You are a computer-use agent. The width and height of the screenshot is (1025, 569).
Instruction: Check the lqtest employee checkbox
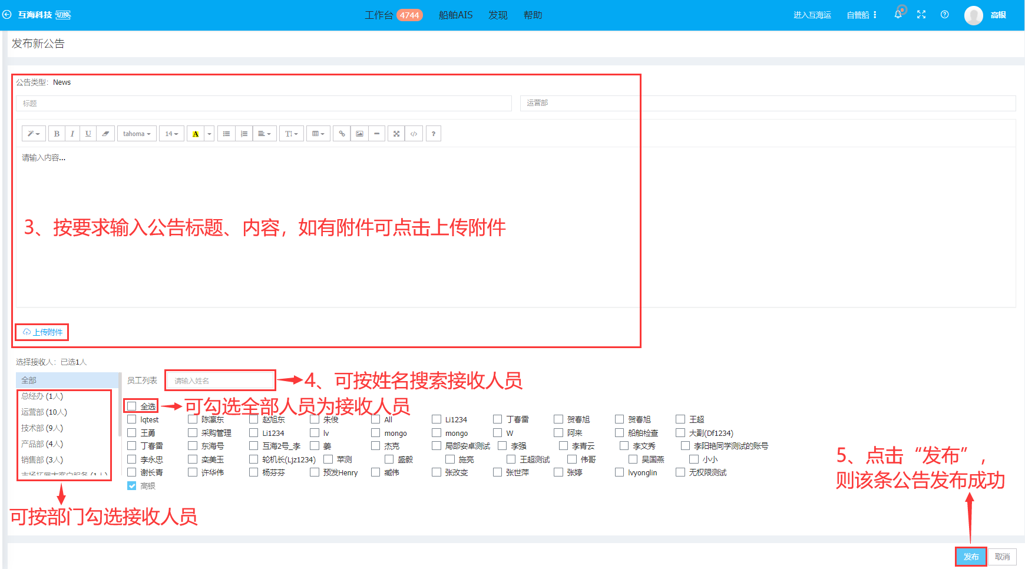coord(132,419)
